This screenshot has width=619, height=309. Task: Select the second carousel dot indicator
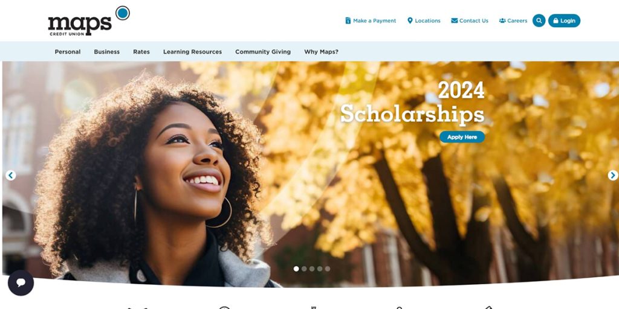click(x=304, y=269)
